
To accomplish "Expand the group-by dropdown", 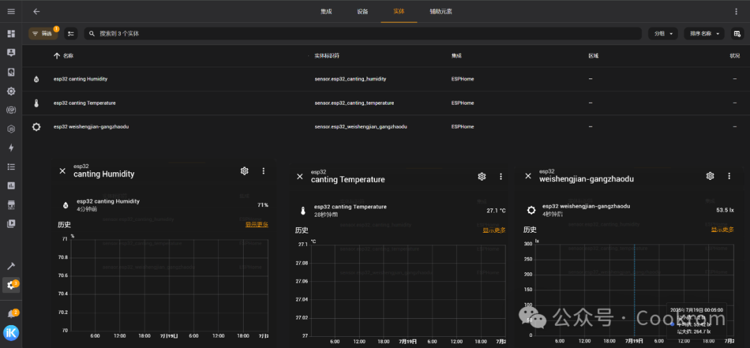I will click(x=663, y=33).
